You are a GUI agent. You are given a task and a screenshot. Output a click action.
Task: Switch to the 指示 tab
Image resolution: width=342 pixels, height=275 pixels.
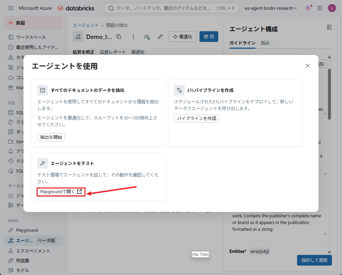265,43
